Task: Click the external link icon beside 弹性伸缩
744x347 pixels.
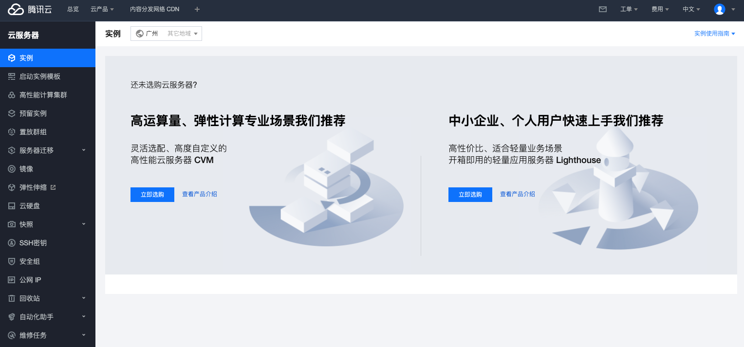Action: point(53,187)
